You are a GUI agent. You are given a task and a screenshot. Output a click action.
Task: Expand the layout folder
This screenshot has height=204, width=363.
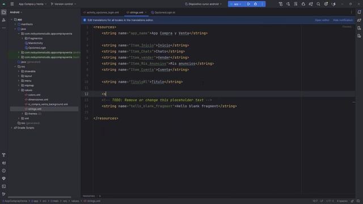click(x=19, y=76)
